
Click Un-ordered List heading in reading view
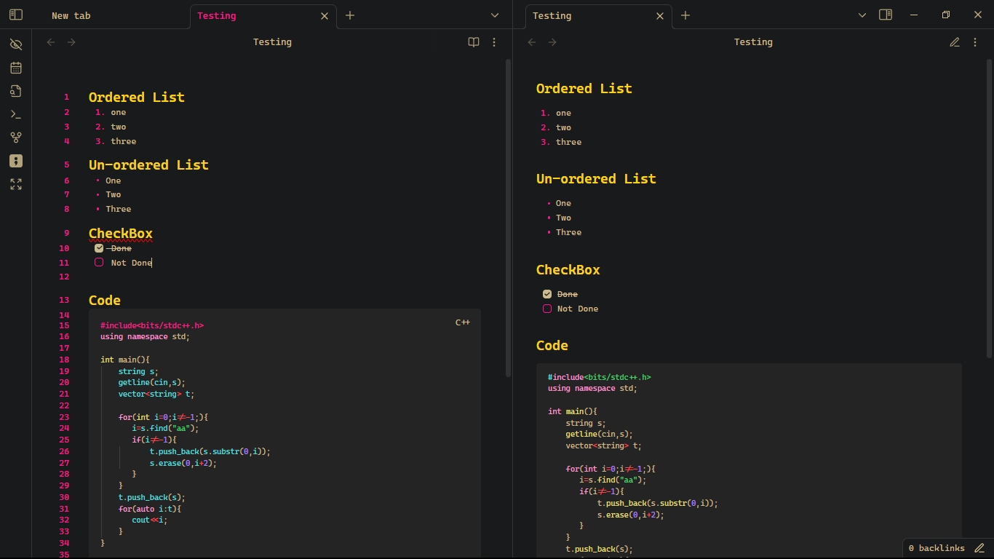pos(596,179)
